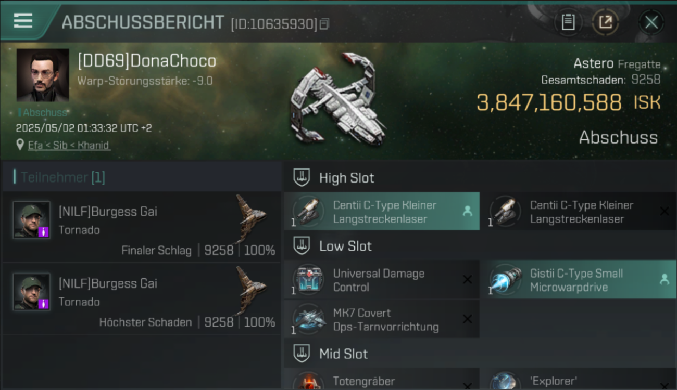
Task: Select the highlighted Centii C-Type Kleiner Langstreckenlaser
Action: 382,211
